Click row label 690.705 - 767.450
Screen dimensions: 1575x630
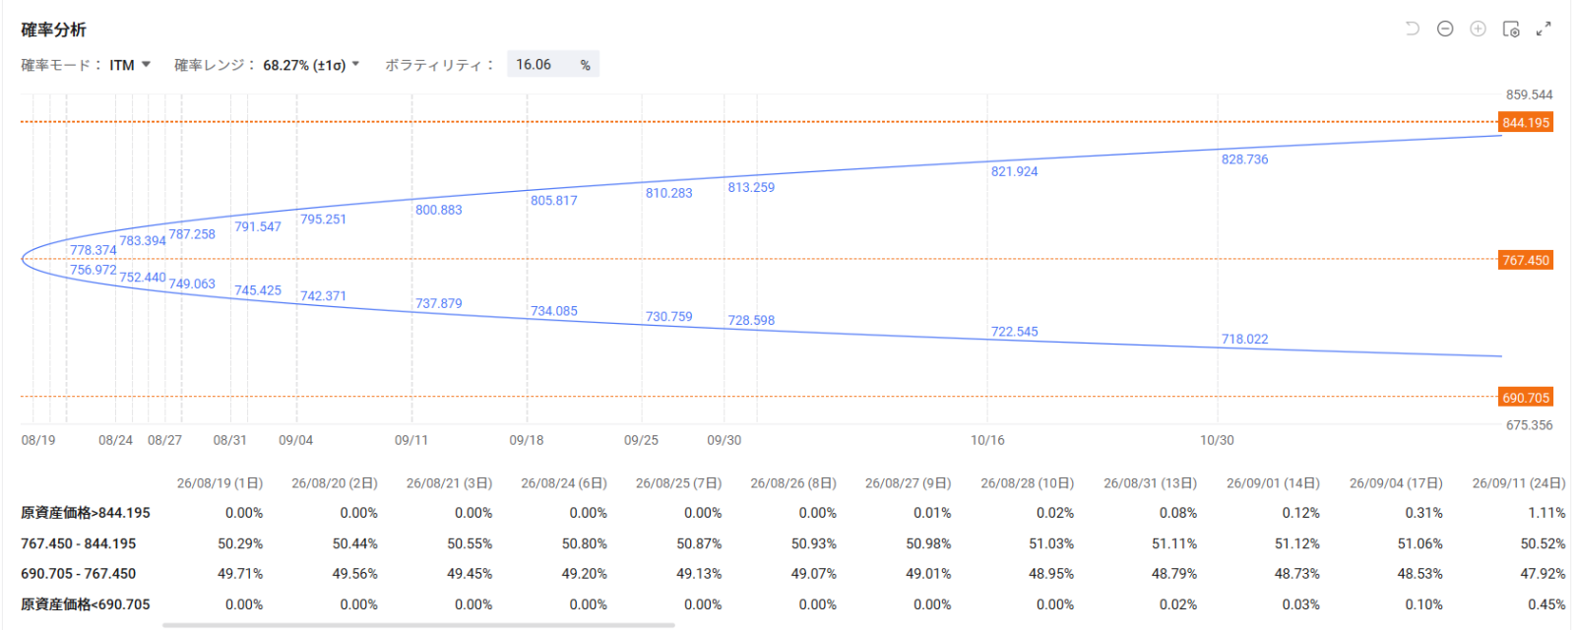pyautogui.click(x=79, y=574)
